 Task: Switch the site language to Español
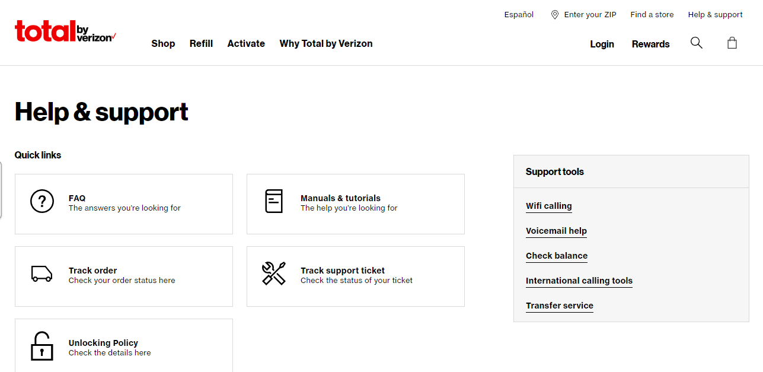(518, 14)
